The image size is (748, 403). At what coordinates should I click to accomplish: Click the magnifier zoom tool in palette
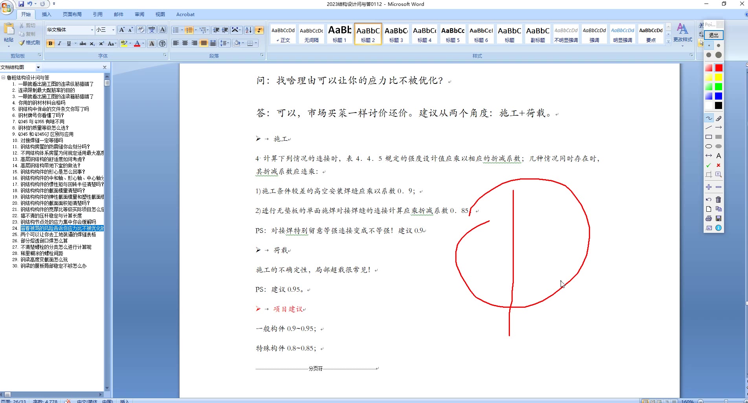[x=719, y=174]
